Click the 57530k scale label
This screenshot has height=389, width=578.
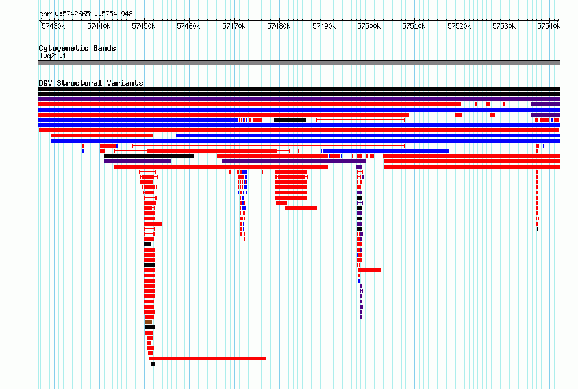504,26
